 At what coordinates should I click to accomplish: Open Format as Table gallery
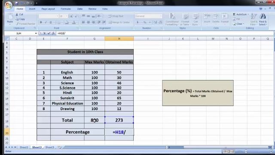coord(185,19)
